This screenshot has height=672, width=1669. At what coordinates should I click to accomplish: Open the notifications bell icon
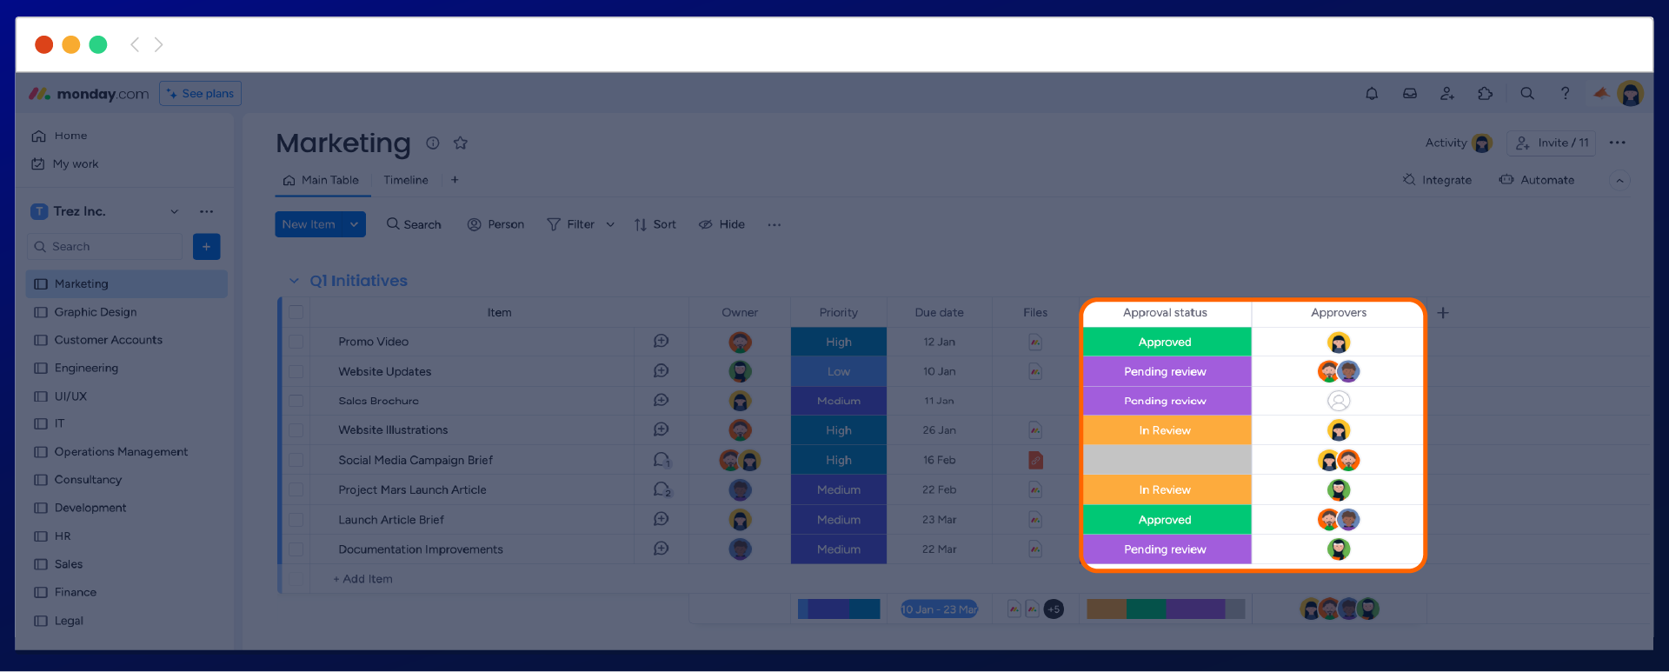coord(1372,94)
